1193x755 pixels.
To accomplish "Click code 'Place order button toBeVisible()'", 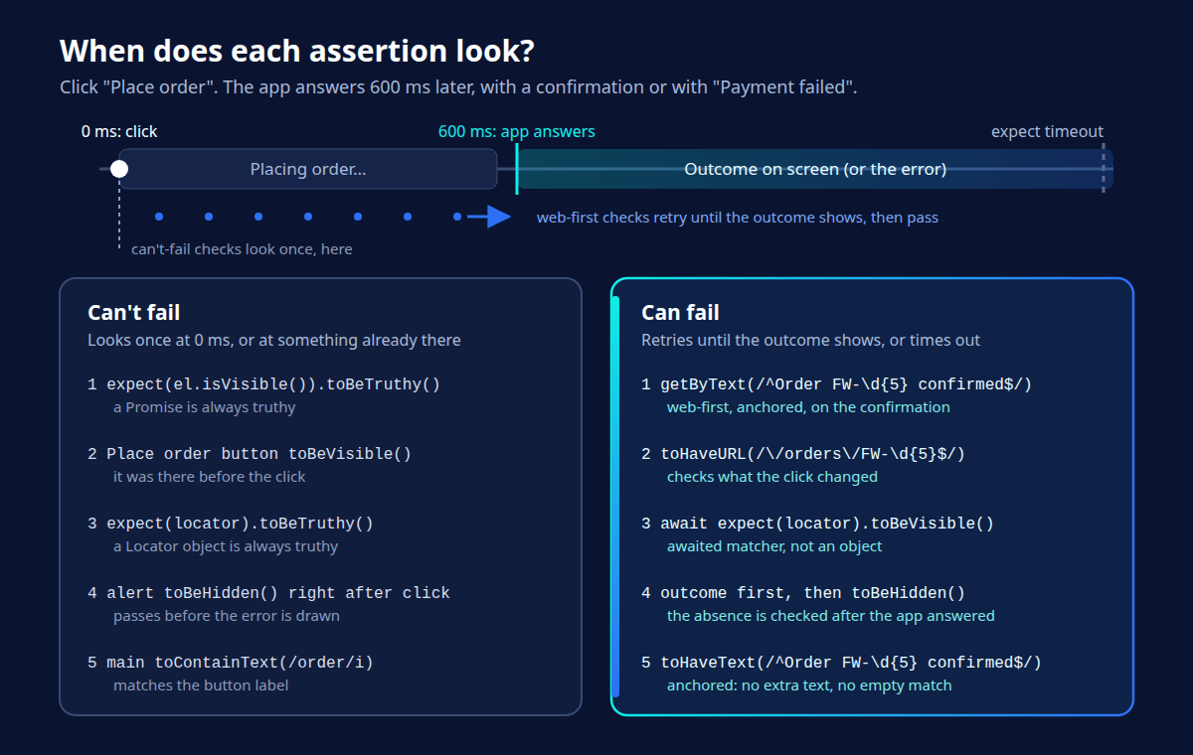I will pos(259,454).
